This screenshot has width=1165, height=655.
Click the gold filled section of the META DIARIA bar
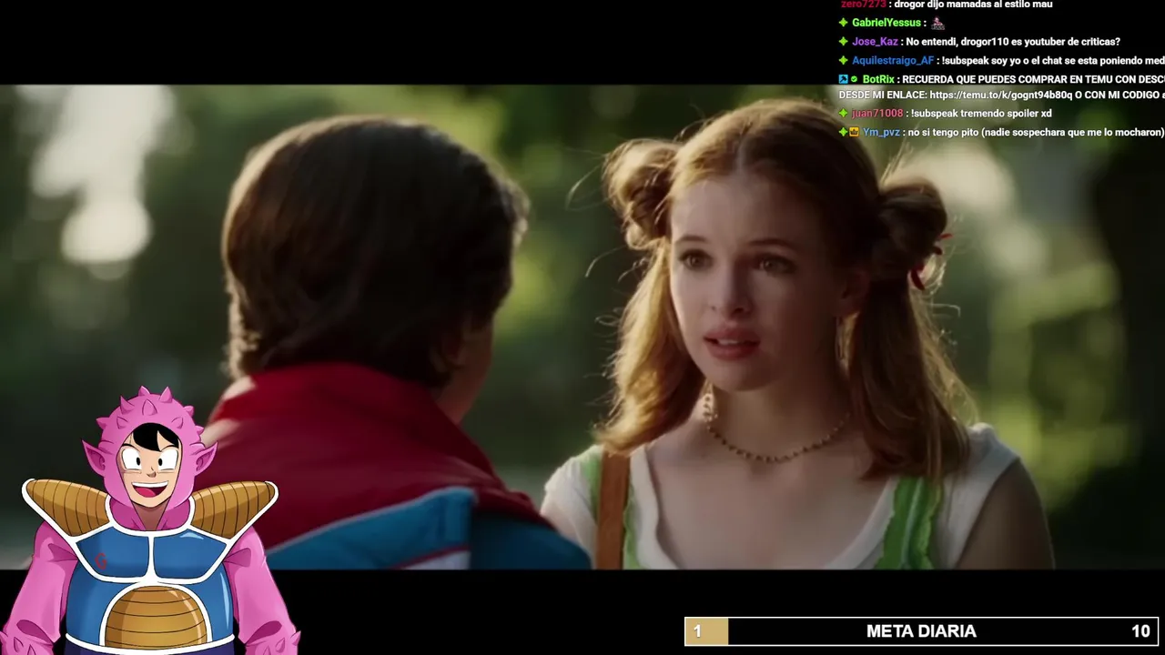point(707,631)
